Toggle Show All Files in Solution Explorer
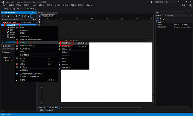 tap(25, 16)
